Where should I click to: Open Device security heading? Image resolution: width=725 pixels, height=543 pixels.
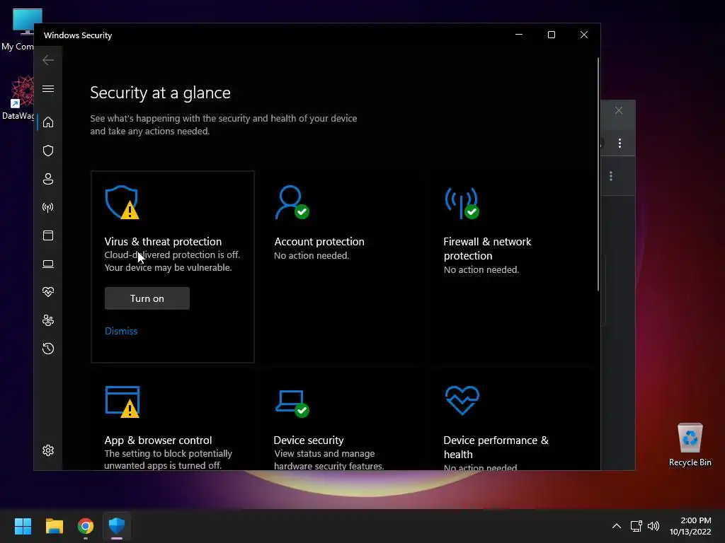point(309,440)
